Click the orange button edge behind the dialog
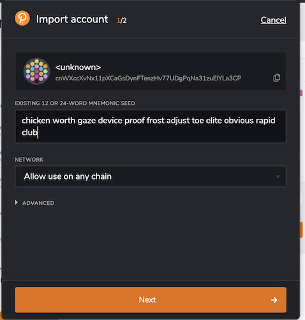This screenshot has width=305, height=320. tap(301, 230)
